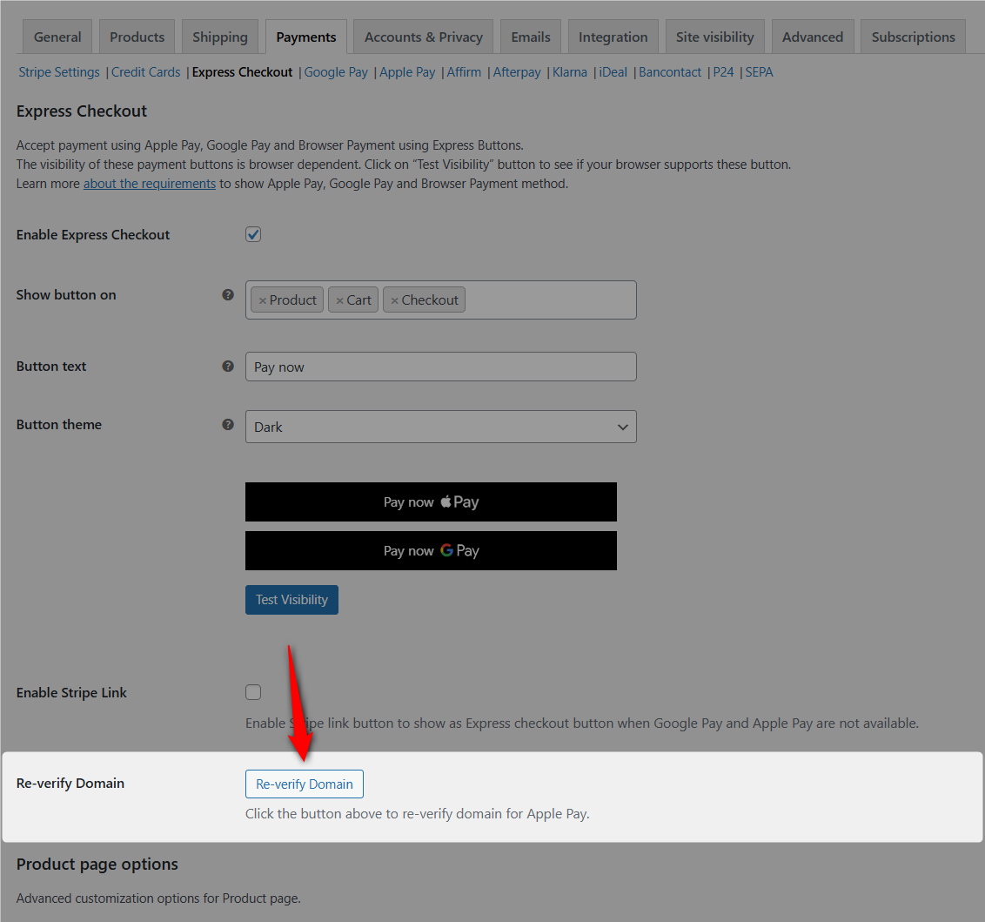The width and height of the screenshot is (985, 922).
Task: Open the Integration tab
Action: (x=613, y=37)
